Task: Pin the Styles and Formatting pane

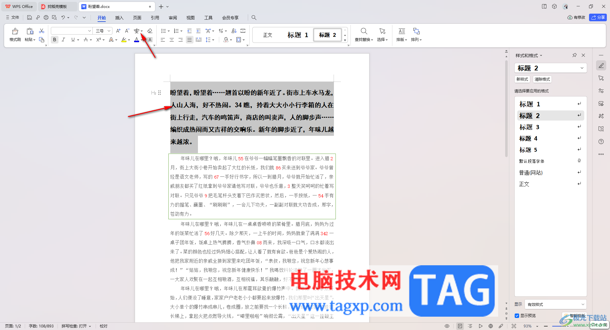Action: coord(574,55)
